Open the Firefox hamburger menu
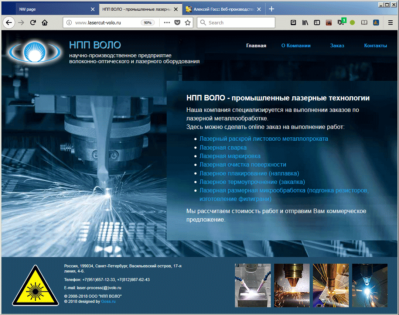The width and height of the screenshot is (399, 315). click(x=391, y=23)
